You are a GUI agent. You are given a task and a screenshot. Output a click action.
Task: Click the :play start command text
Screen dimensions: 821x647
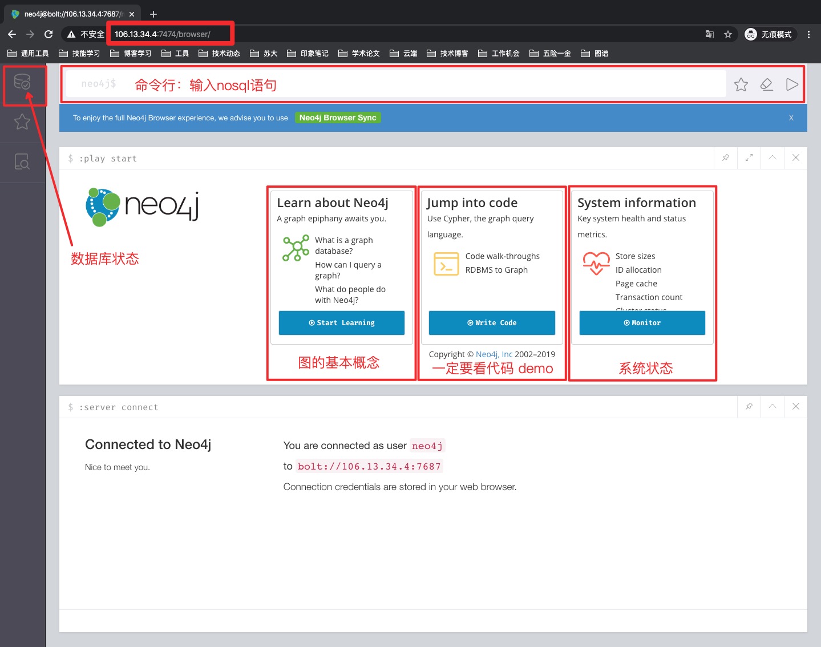(x=108, y=159)
